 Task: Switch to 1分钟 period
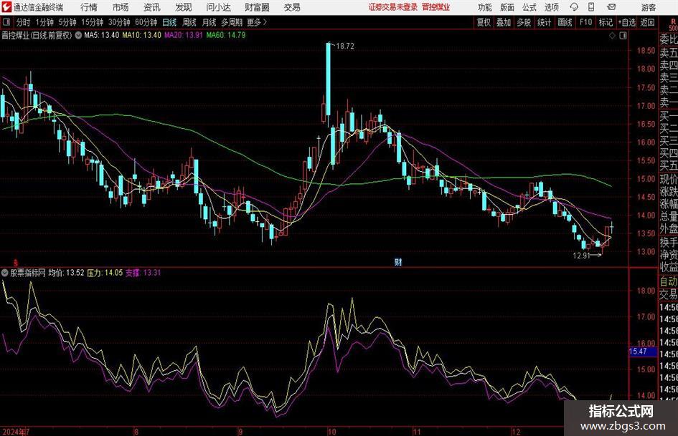(44, 22)
